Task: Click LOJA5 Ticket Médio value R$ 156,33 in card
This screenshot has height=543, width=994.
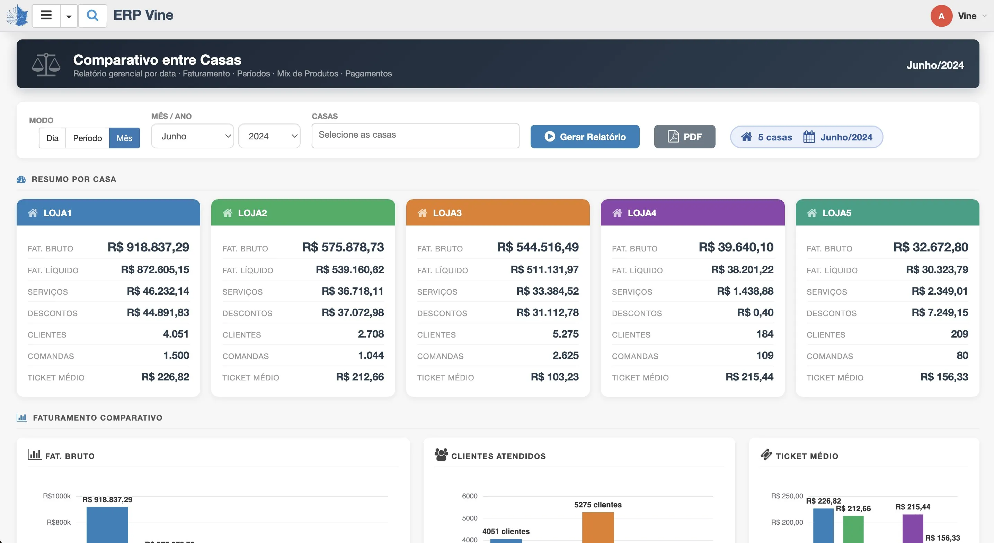Action: point(944,377)
